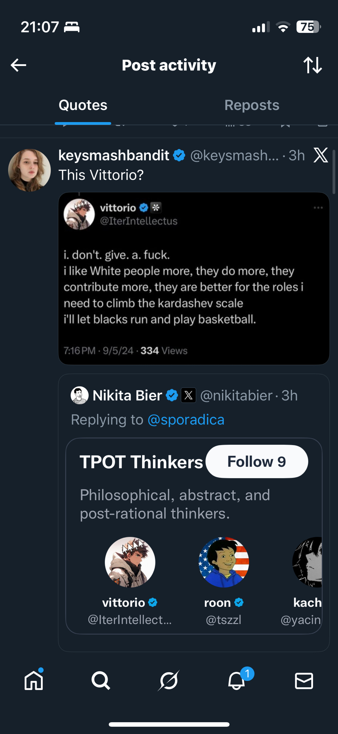Tap the X logo beside keysmashbandit's post
The image size is (338, 734).
coord(321,155)
